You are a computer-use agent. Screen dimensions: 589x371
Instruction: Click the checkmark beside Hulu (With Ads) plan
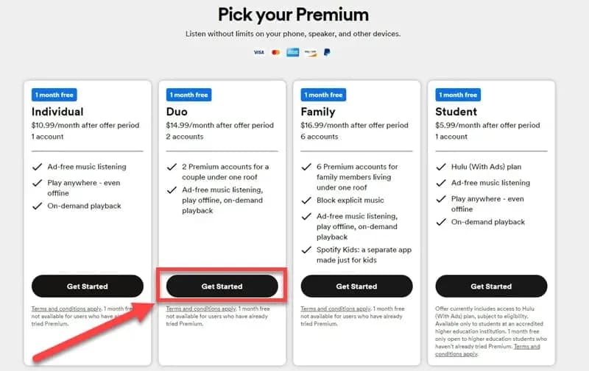[440, 167]
